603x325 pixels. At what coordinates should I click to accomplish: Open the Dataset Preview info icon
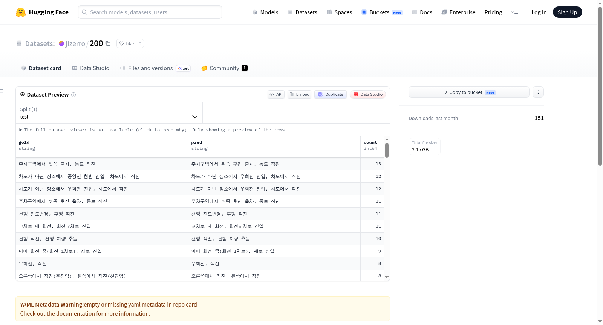click(x=73, y=95)
